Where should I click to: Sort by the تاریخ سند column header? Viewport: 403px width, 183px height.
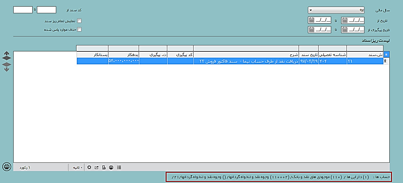pos(309,55)
